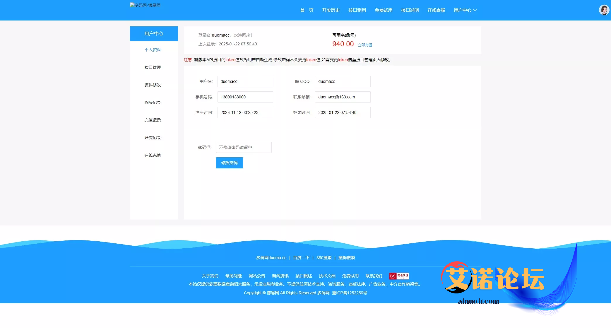The height and width of the screenshot is (328, 611).
Task: Open 技术文档 in the footer
Action: tap(327, 276)
